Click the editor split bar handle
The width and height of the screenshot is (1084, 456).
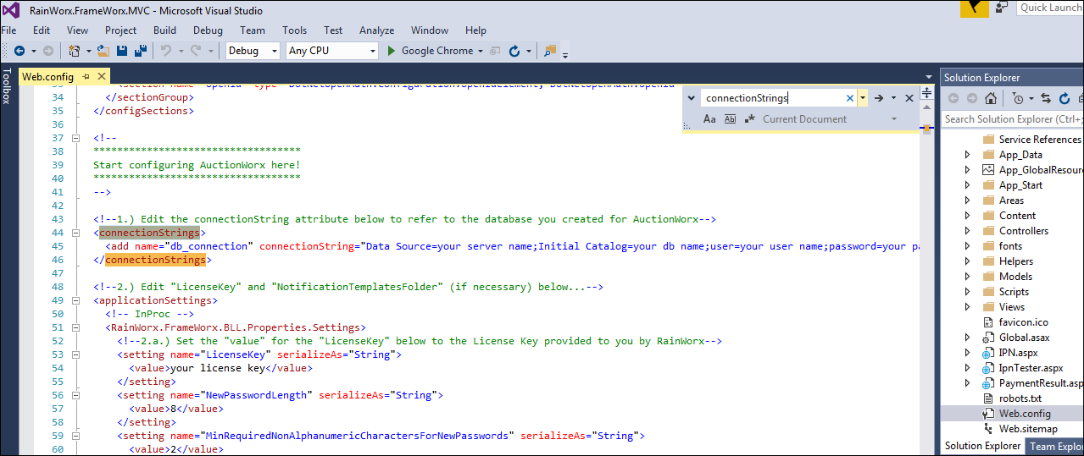[x=927, y=93]
